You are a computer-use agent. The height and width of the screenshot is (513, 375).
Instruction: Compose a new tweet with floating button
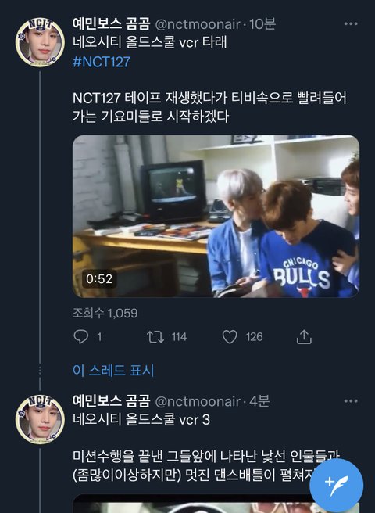[x=337, y=486]
